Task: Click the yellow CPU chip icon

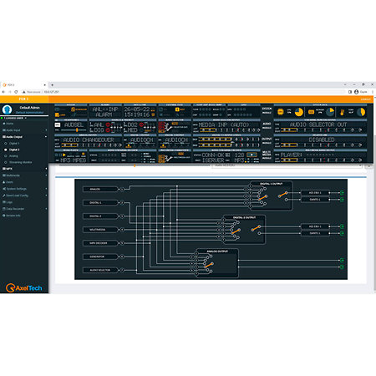Action: tap(281, 112)
